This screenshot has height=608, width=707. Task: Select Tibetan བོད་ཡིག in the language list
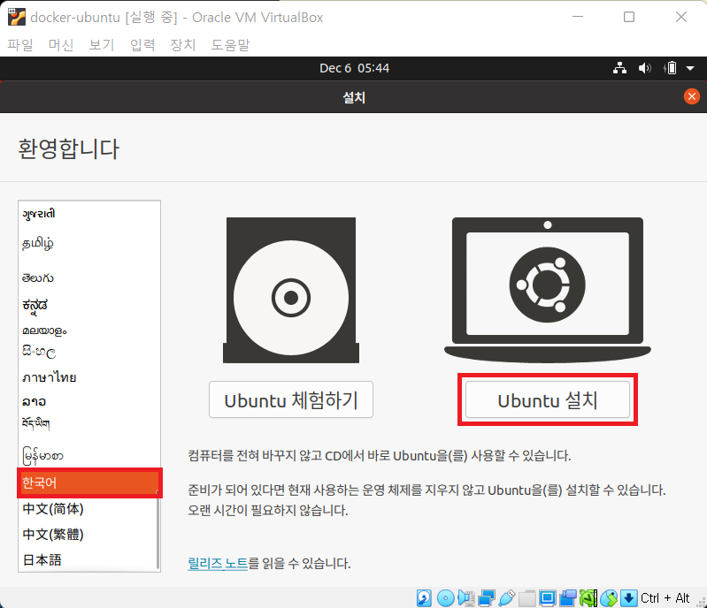88,424
